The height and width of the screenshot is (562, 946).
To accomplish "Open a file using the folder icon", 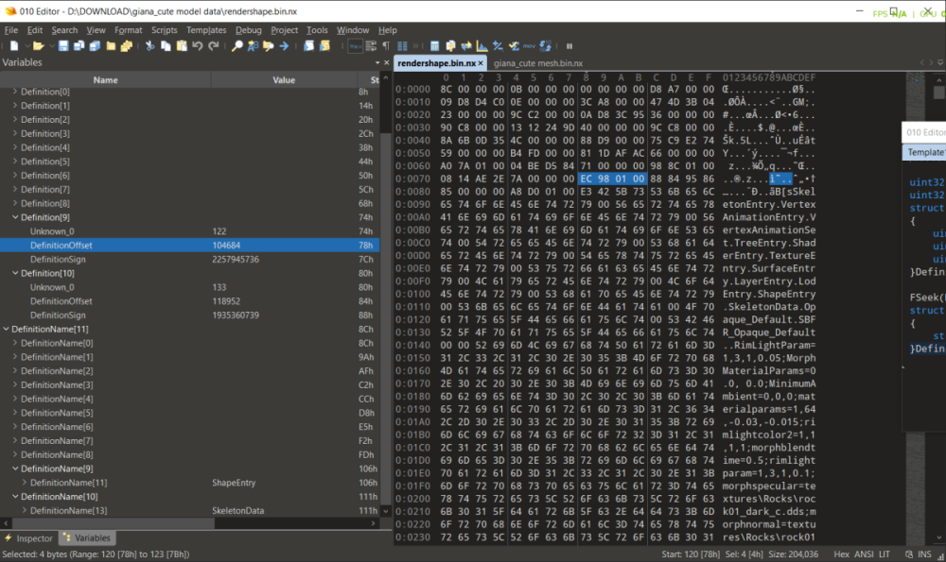I will click(38, 46).
